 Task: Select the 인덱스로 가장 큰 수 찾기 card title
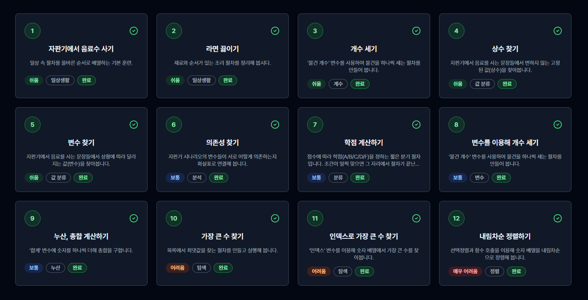pyautogui.click(x=364, y=236)
